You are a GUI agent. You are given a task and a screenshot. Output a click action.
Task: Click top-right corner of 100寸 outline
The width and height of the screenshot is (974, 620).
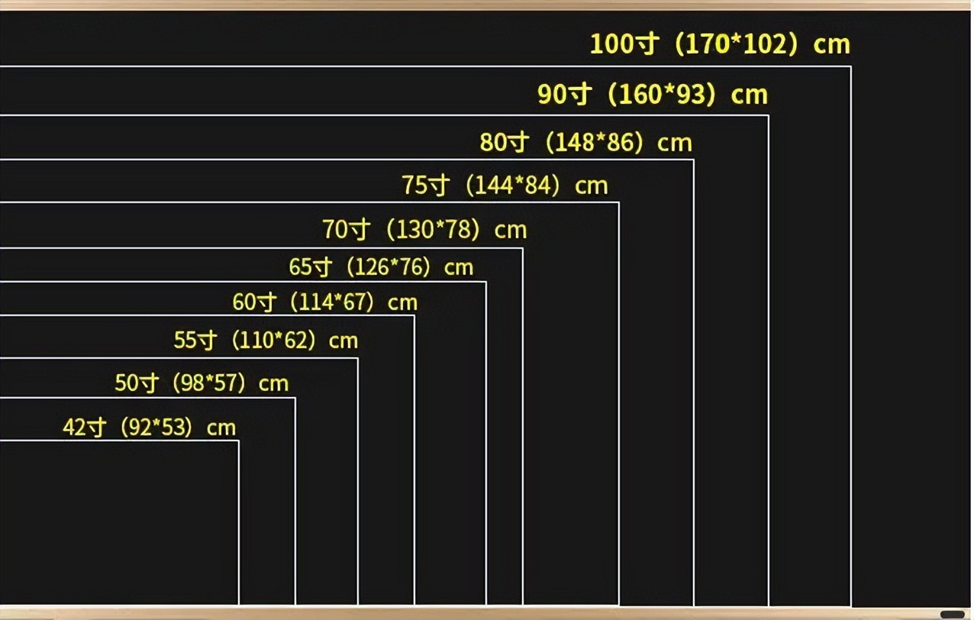(850, 67)
